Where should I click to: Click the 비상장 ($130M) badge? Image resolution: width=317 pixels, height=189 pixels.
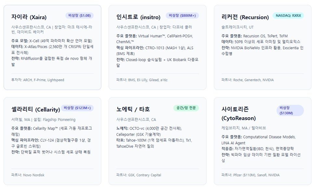[290, 110]
